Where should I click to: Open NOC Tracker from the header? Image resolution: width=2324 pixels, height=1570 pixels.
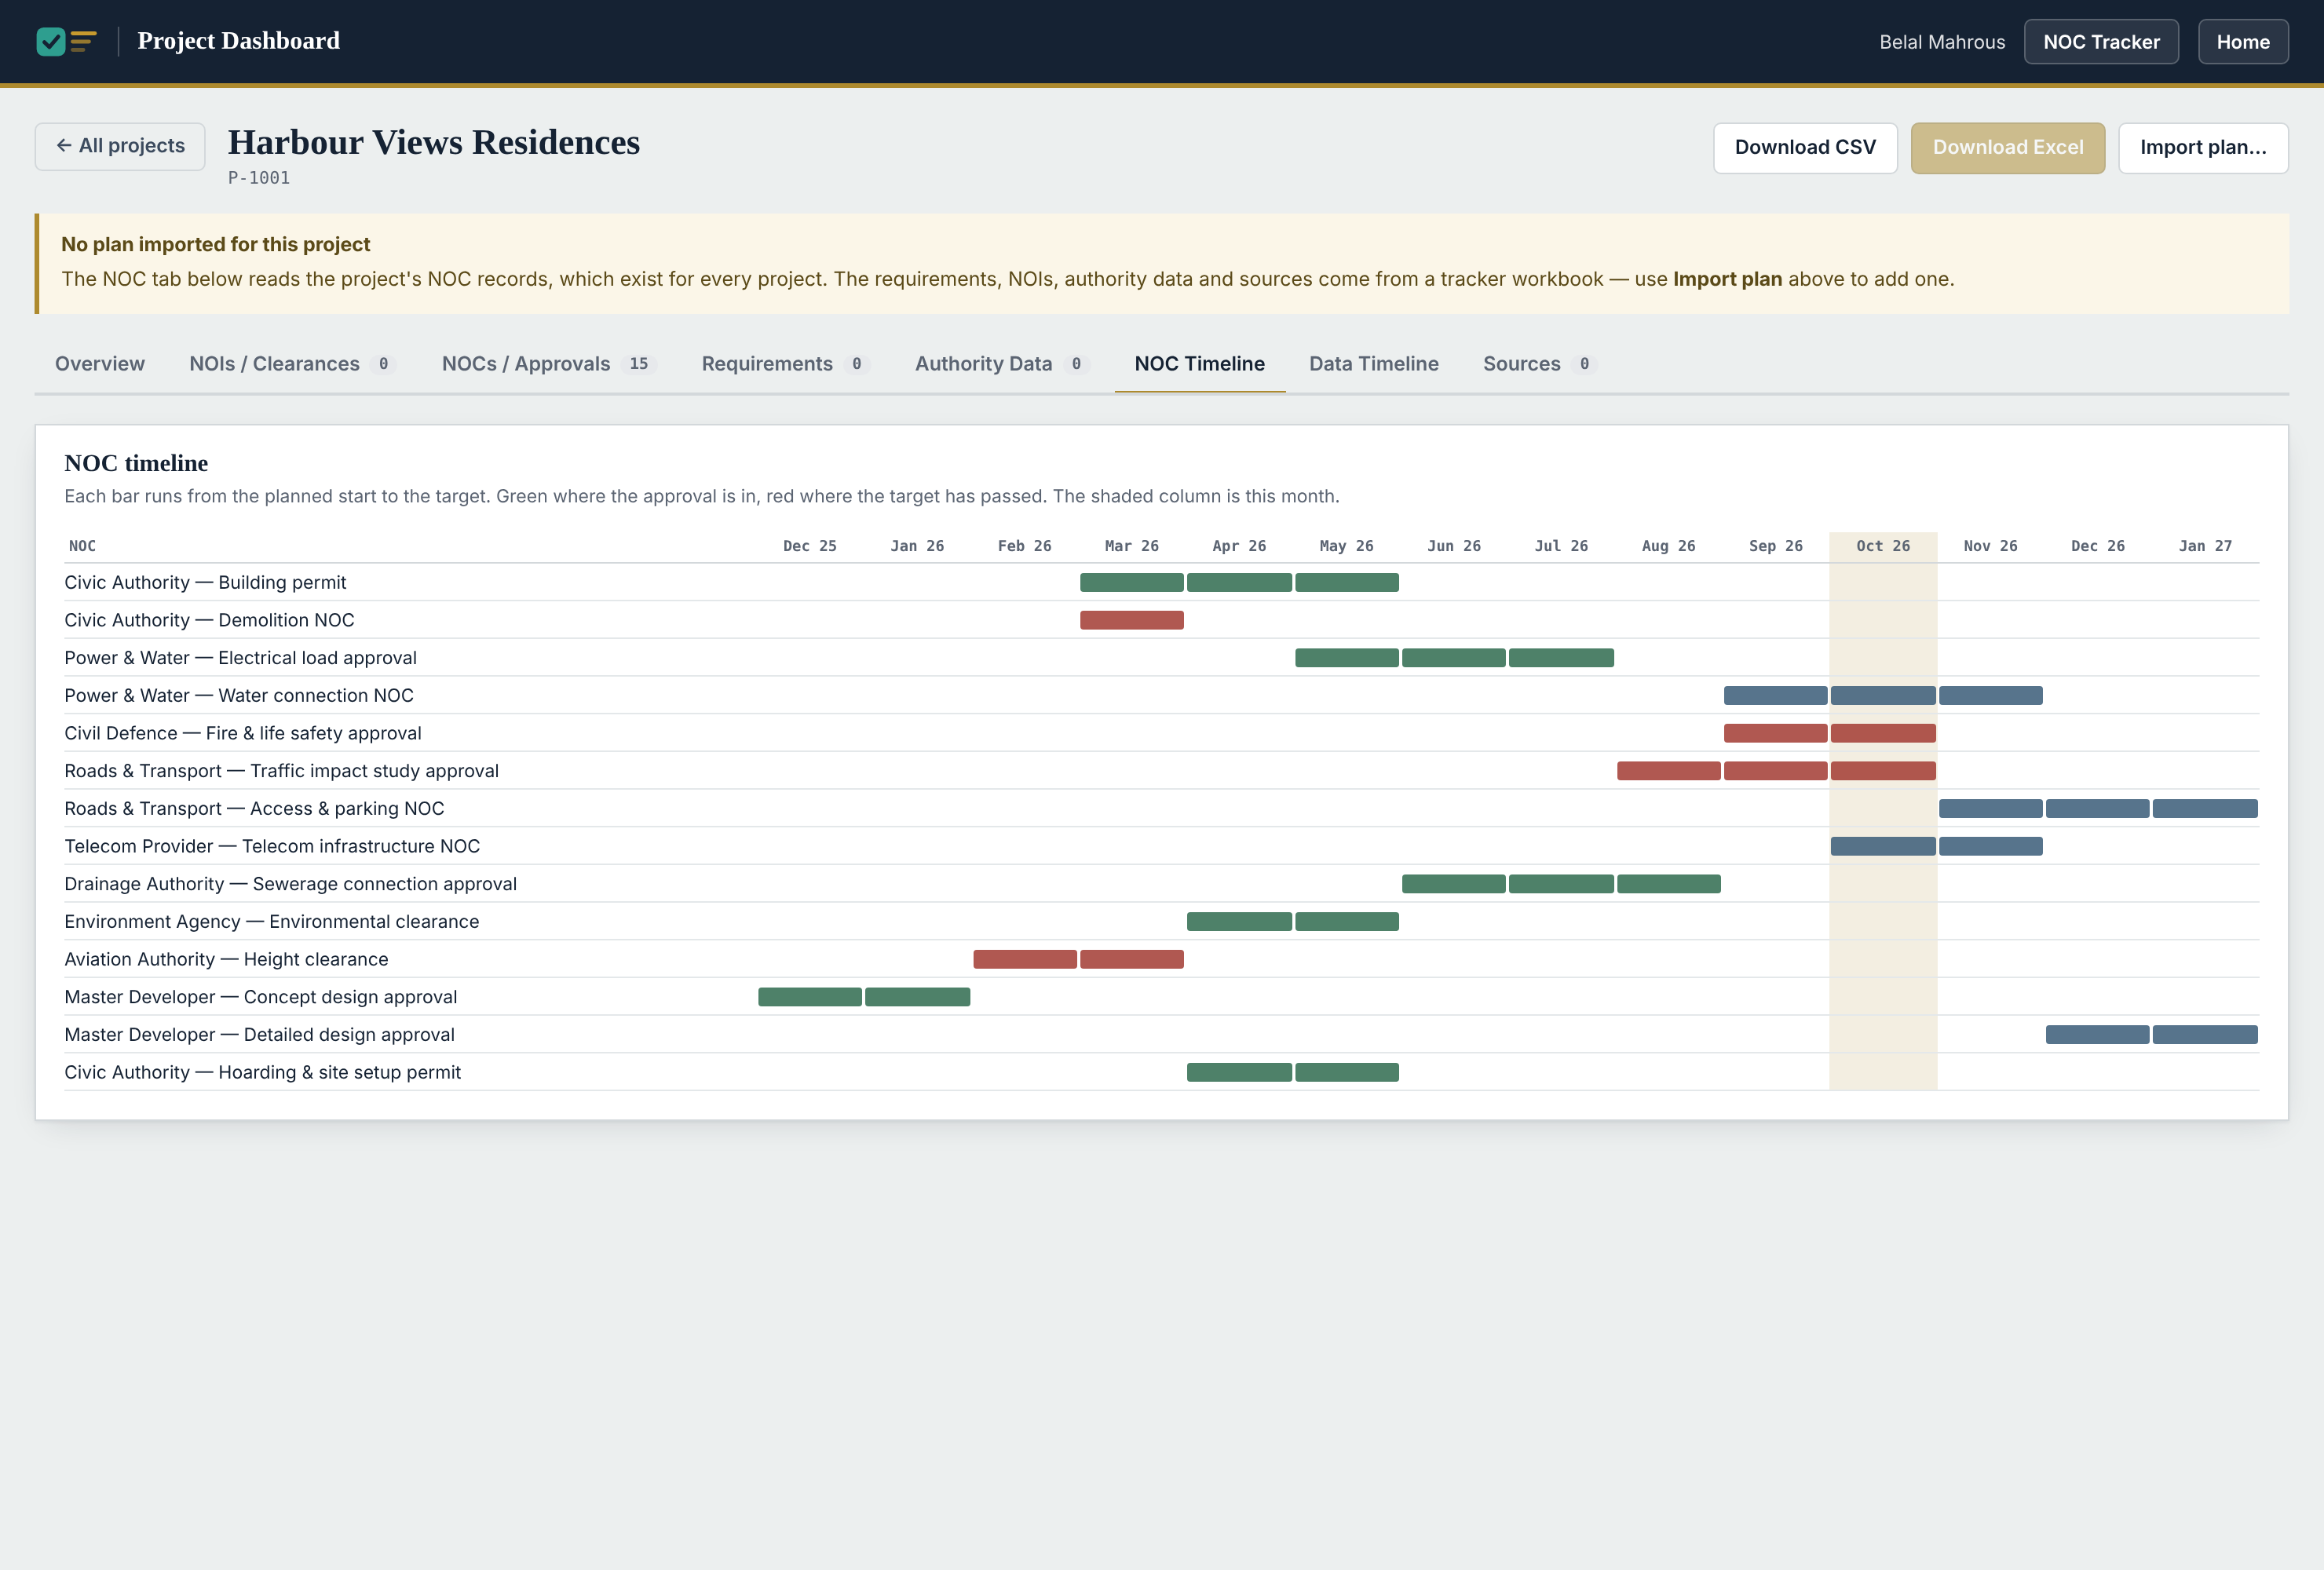(2100, 42)
